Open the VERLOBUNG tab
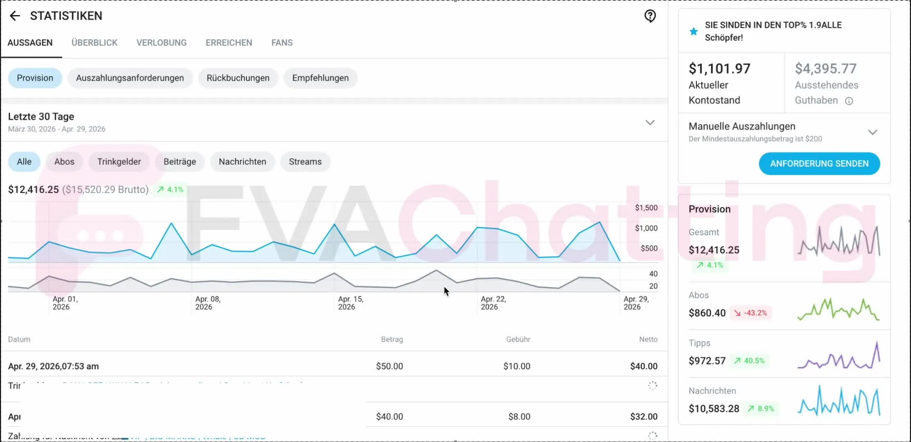This screenshot has height=442, width=911. (161, 43)
